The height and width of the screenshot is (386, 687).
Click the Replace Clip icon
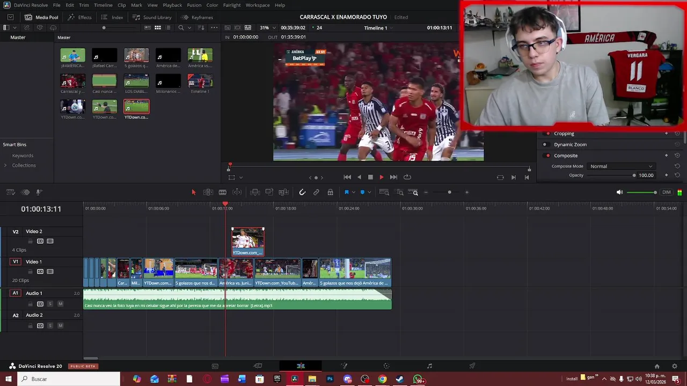pyautogui.click(x=284, y=192)
